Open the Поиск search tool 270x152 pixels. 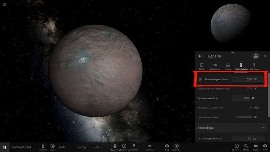246,147
